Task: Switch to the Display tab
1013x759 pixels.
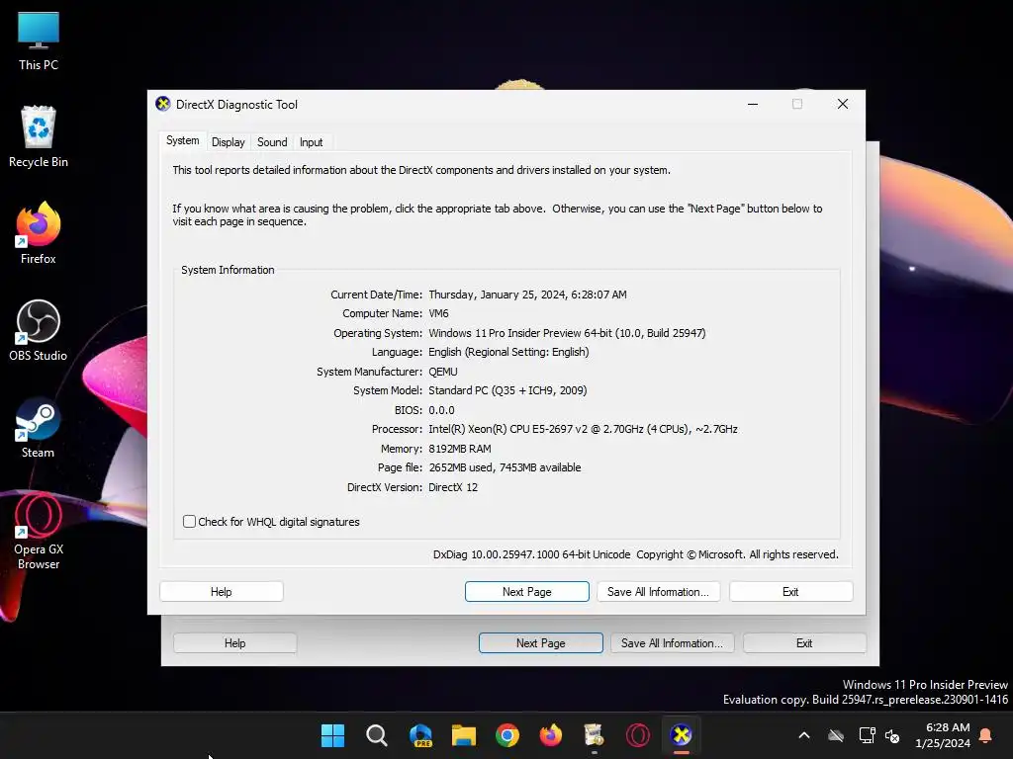Action: (x=229, y=142)
